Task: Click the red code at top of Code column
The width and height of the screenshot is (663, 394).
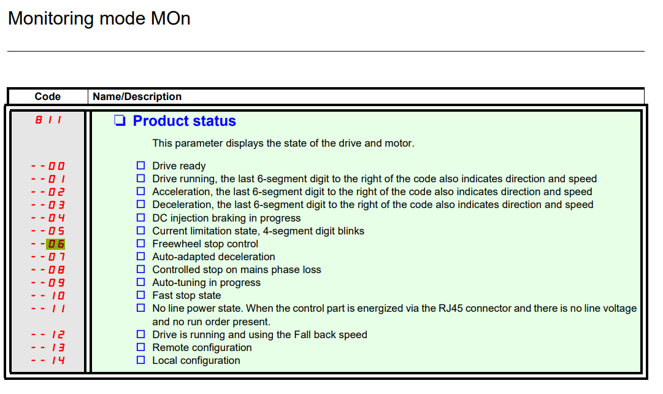Action: [48, 120]
